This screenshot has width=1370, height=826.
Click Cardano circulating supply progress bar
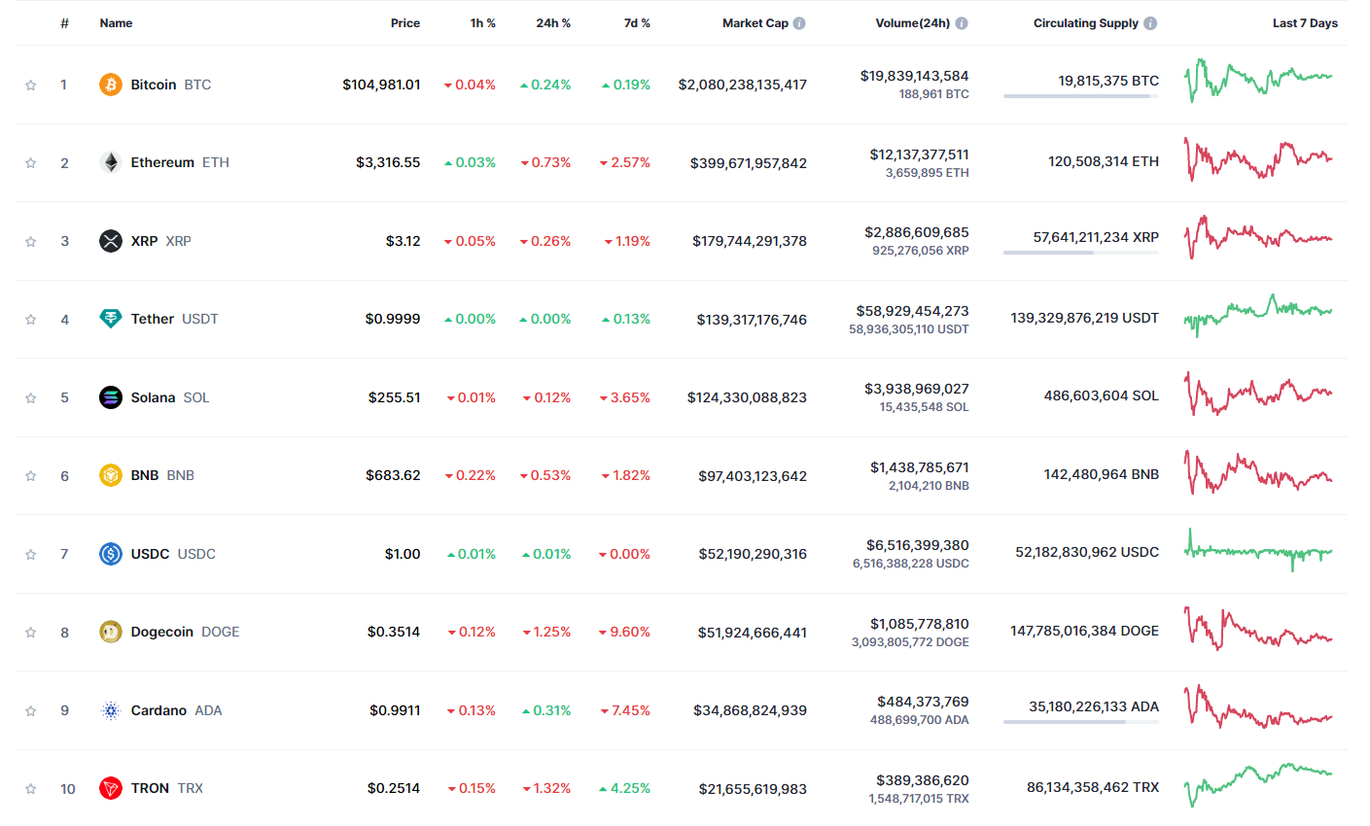pyautogui.click(x=1081, y=722)
